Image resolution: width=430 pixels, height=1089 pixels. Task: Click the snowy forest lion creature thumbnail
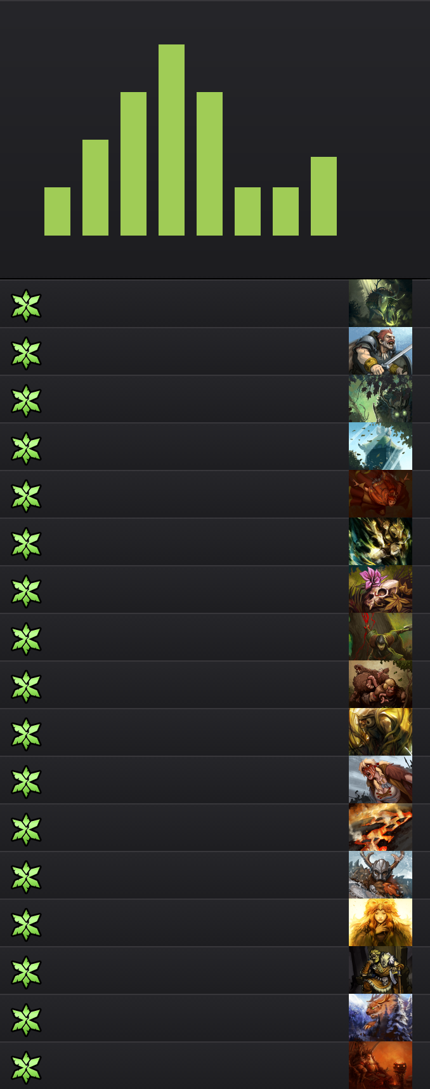click(x=381, y=1018)
